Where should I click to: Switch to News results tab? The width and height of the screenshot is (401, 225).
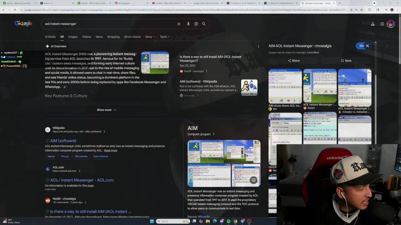pyautogui.click(x=99, y=37)
